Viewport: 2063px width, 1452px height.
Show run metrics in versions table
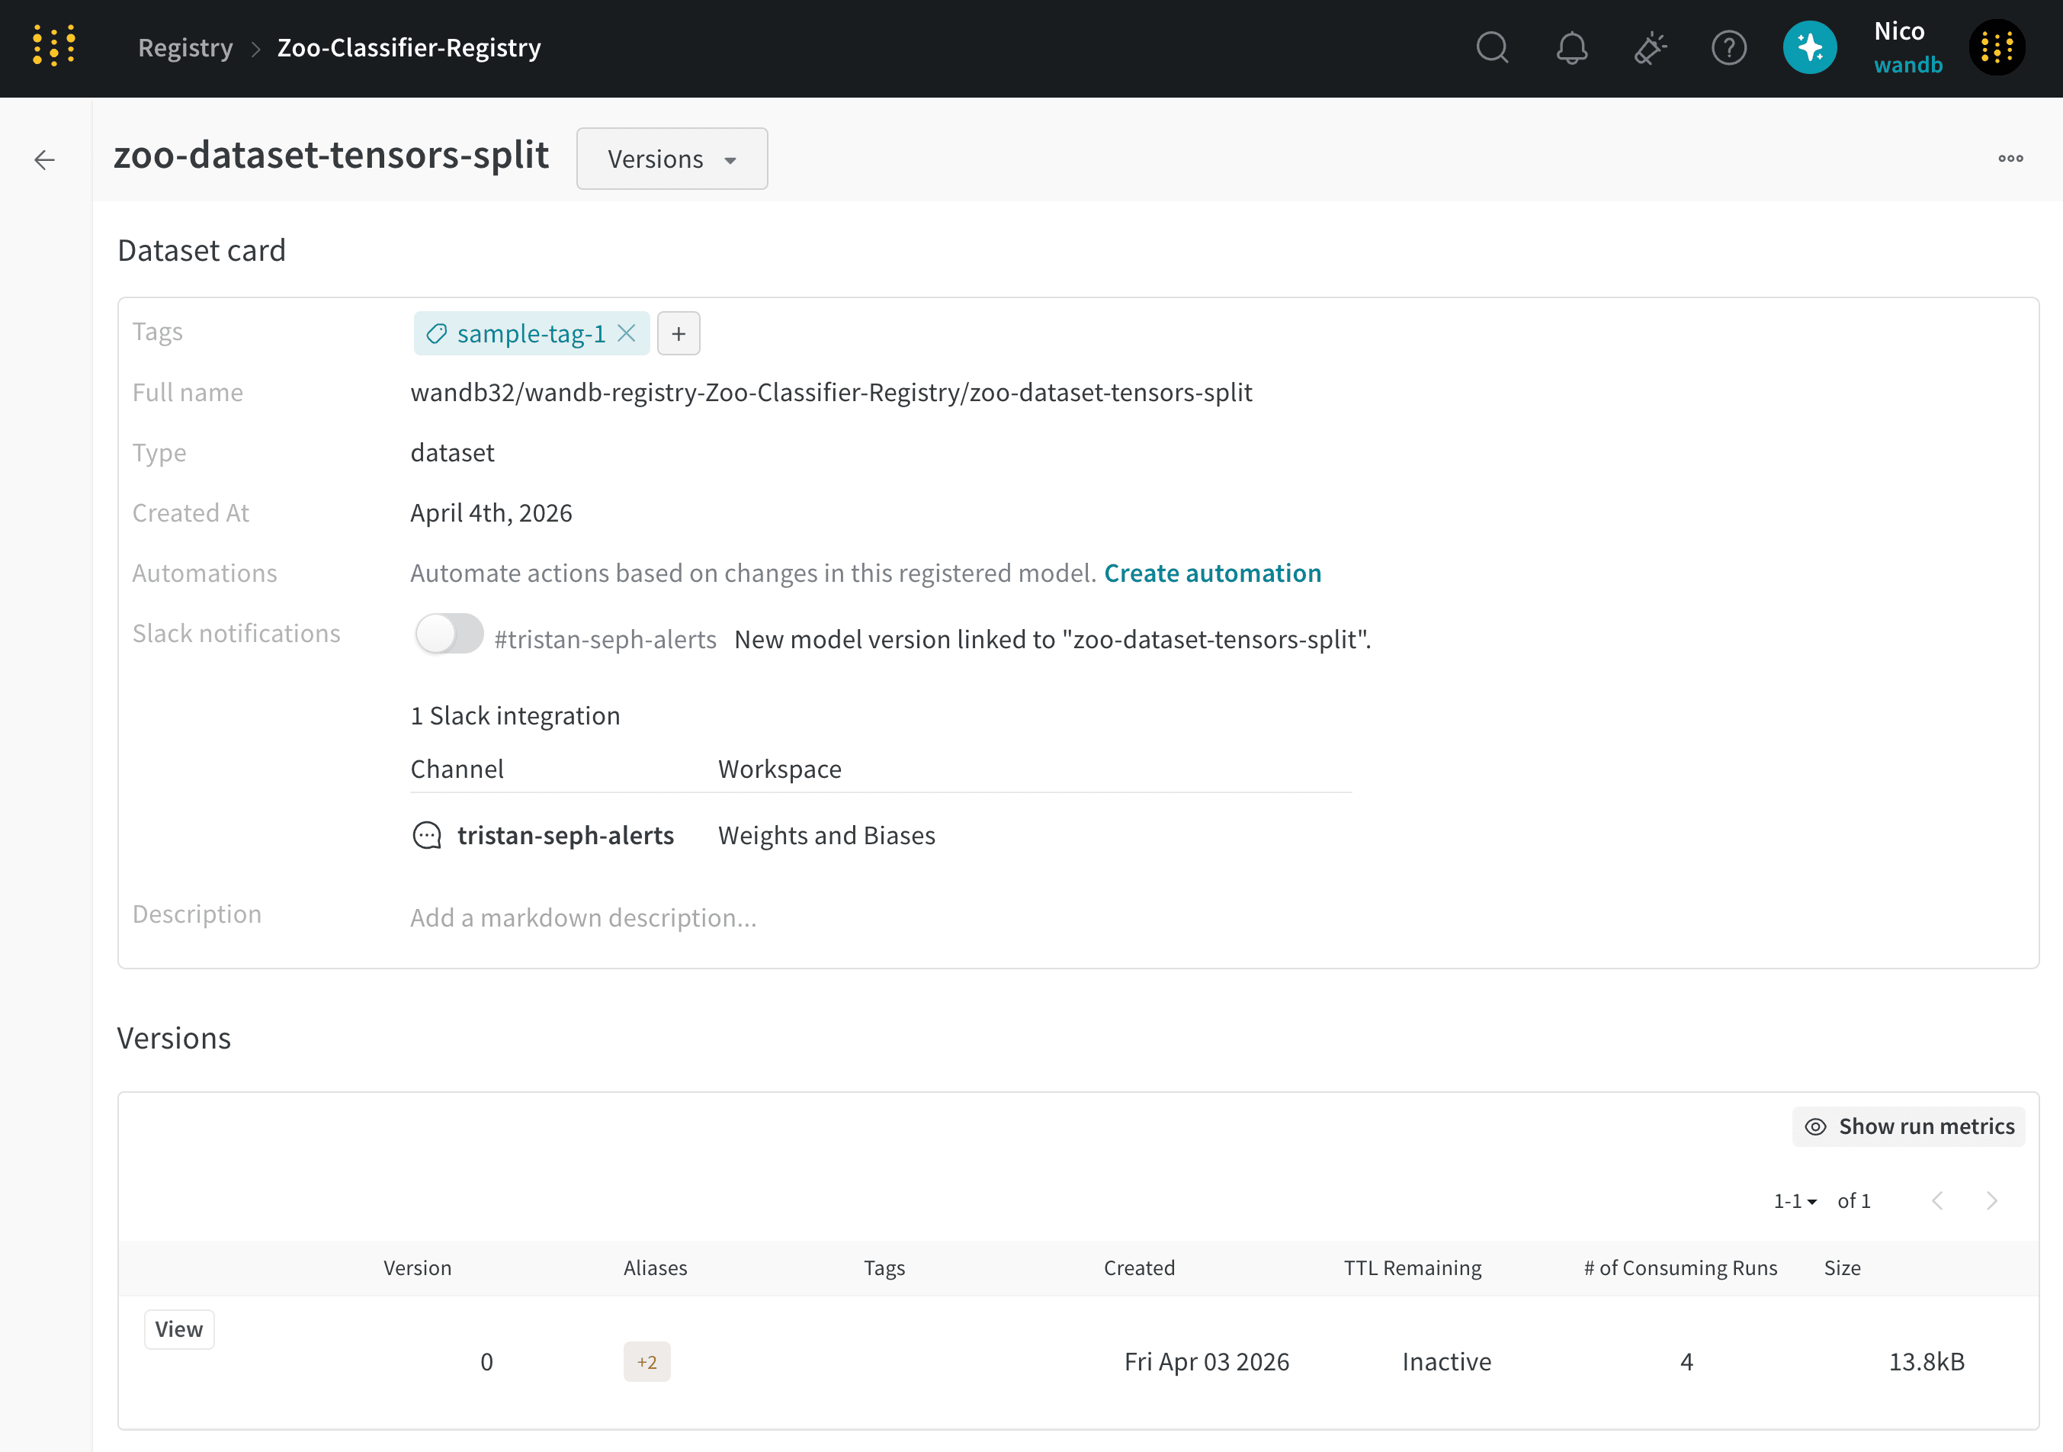point(1908,1126)
